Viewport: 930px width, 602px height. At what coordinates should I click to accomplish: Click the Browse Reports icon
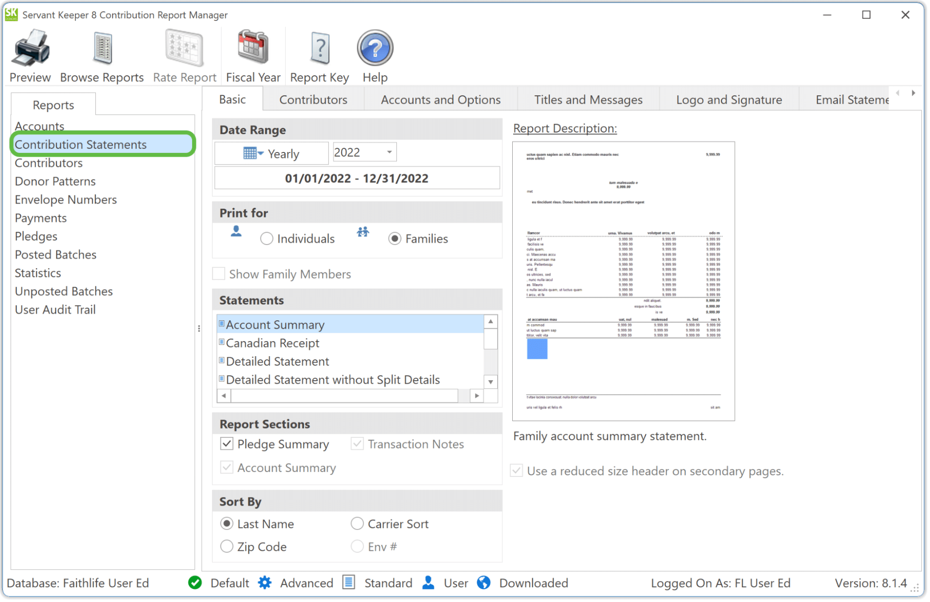tap(101, 48)
